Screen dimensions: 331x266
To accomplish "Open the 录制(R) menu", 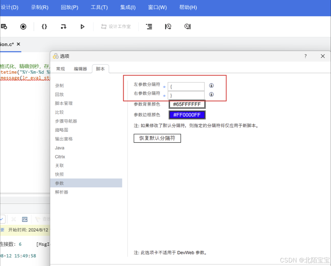I will point(40,7).
